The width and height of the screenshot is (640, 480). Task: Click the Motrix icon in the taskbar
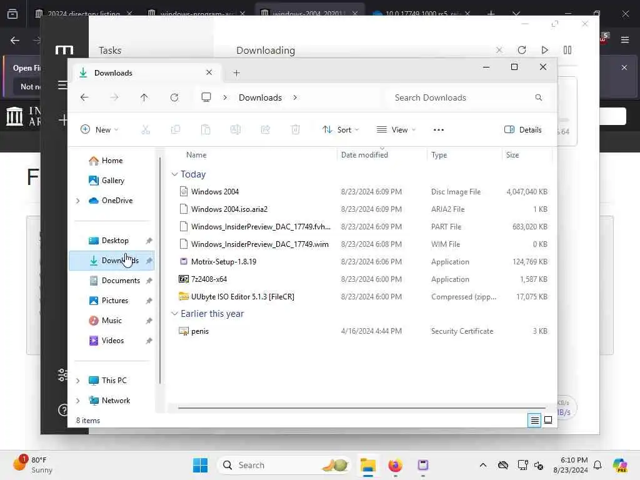(x=423, y=465)
